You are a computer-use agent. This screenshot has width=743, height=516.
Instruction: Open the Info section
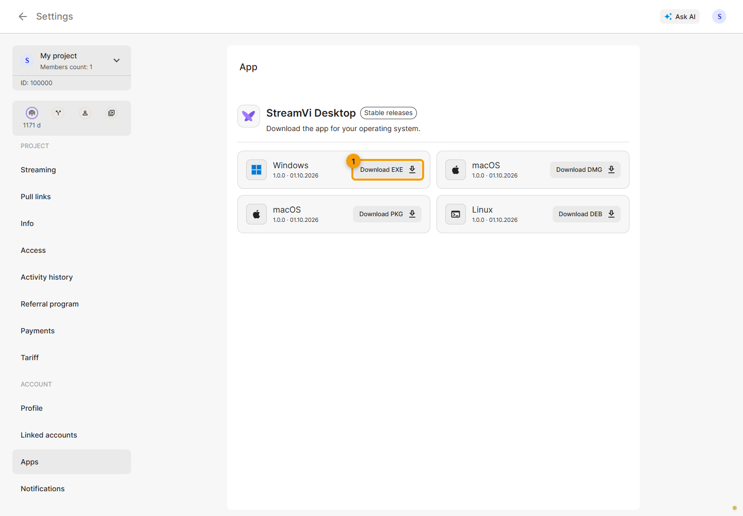[x=72, y=223]
